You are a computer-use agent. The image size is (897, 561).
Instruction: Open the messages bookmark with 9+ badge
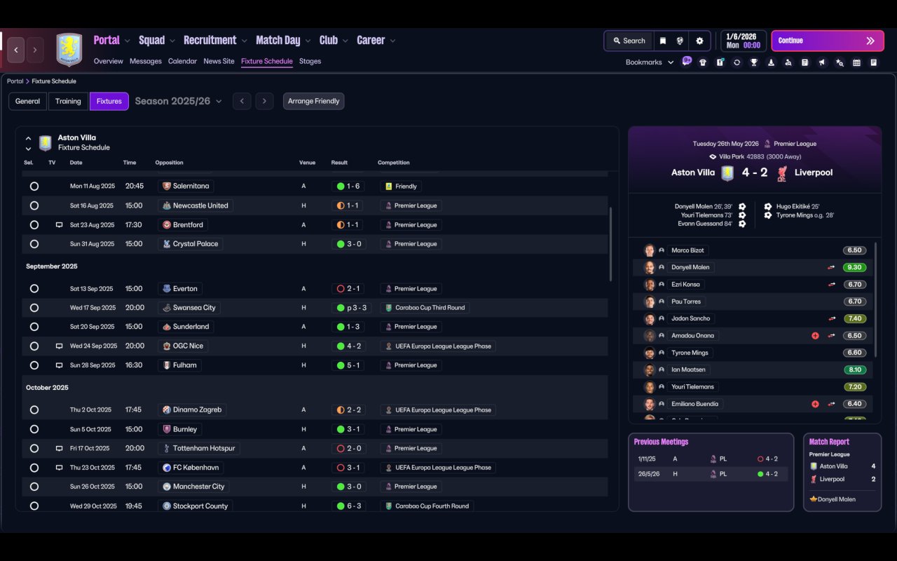pyautogui.click(x=687, y=62)
